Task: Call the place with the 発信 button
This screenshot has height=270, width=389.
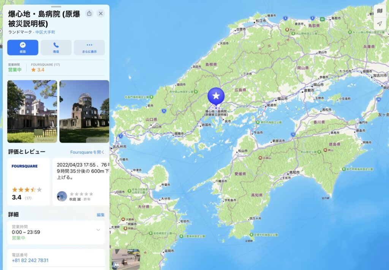Action: pos(56,48)
